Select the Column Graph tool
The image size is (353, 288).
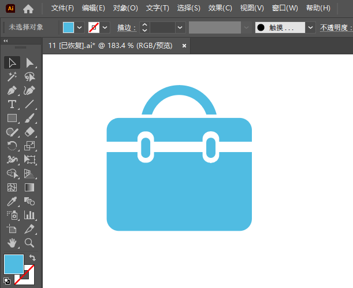click(x=29, y=215)
